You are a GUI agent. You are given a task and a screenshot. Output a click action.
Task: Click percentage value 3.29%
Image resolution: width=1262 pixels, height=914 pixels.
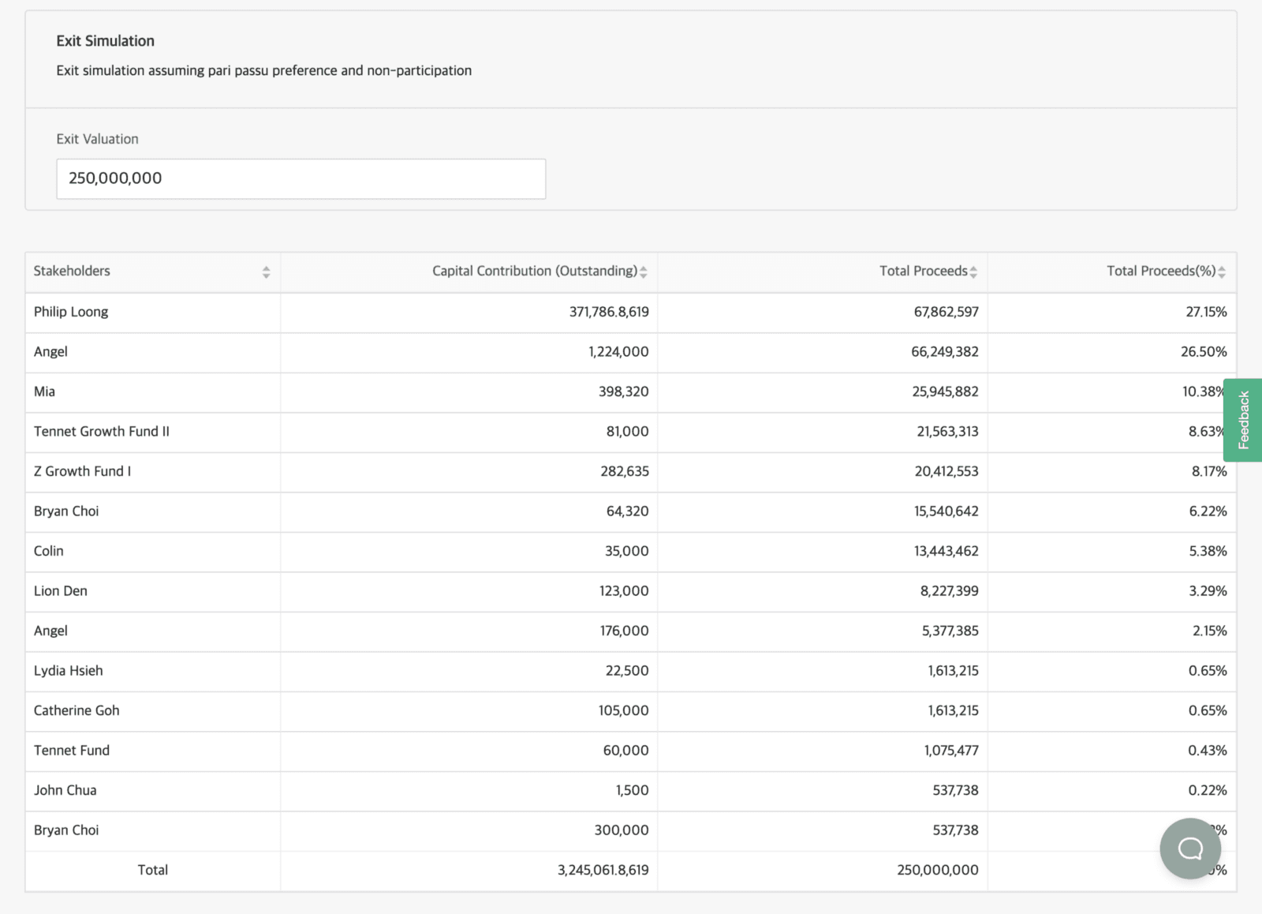(1208, 590)
